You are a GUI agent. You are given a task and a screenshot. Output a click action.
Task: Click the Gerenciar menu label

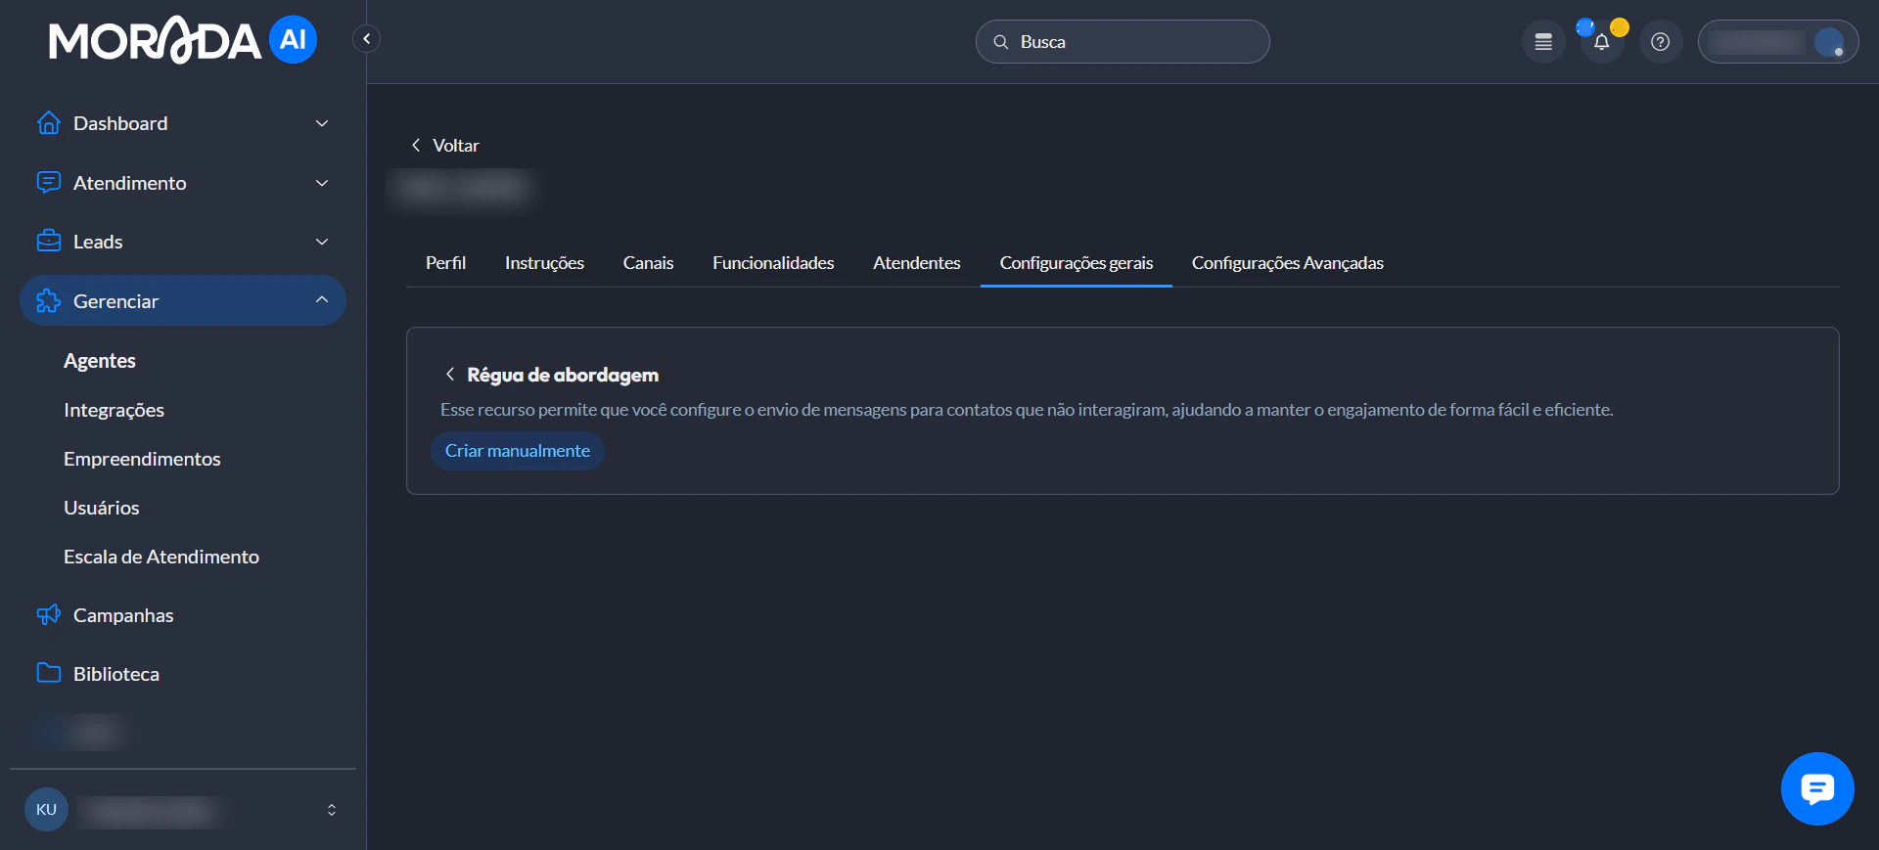point(115,301)
